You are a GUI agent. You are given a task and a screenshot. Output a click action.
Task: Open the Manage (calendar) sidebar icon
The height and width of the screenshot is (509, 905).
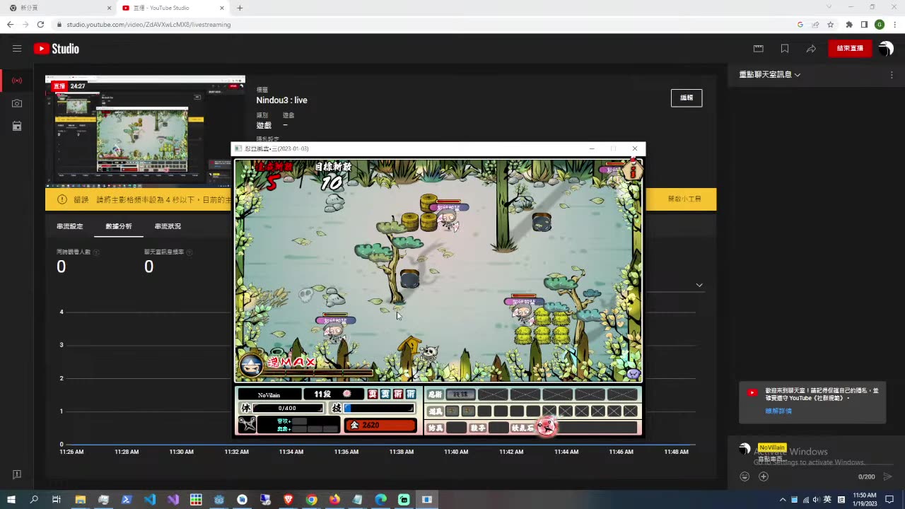[17, 126]
